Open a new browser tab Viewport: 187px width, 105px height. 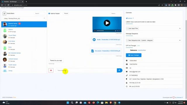26,2
